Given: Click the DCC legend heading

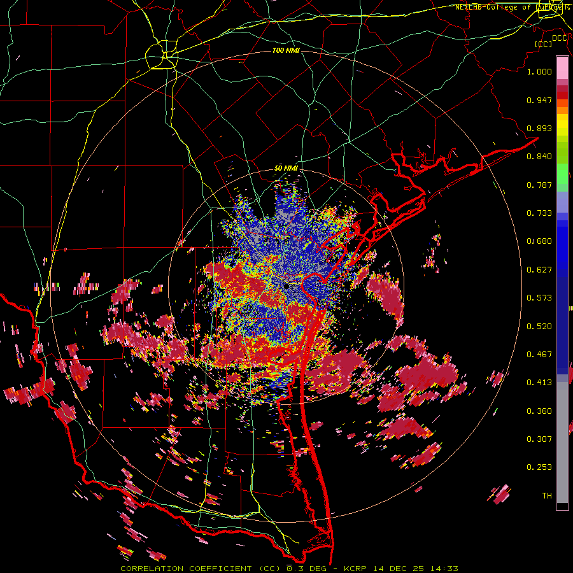Looking at the screenshot, I should pos(560,38).
